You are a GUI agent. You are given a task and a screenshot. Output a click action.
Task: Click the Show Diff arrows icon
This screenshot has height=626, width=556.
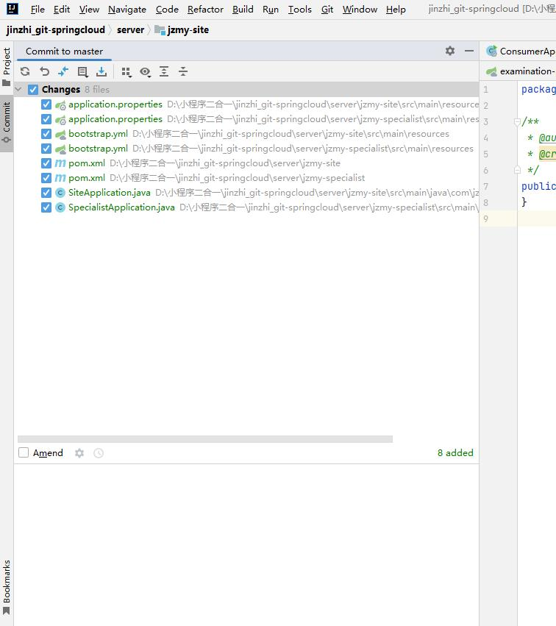pos(63,71)
